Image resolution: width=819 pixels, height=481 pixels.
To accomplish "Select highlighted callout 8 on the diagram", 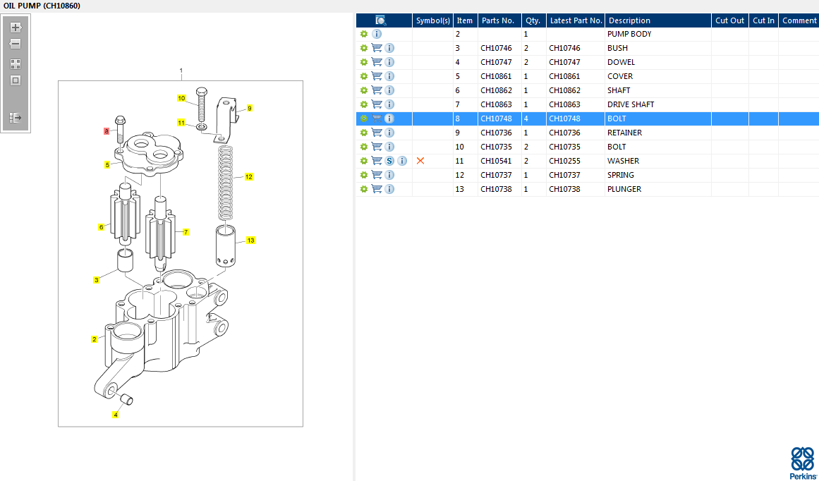I will pyautogui.click(x=107, y=132).
